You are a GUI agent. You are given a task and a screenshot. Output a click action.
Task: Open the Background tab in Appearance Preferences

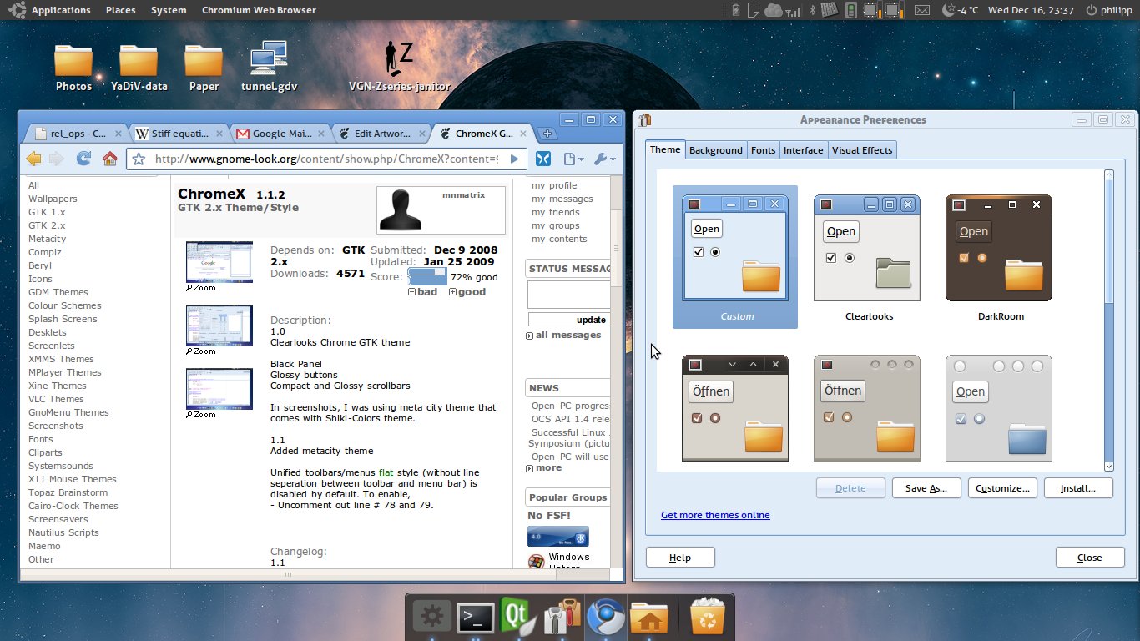(x=715, y=150)
